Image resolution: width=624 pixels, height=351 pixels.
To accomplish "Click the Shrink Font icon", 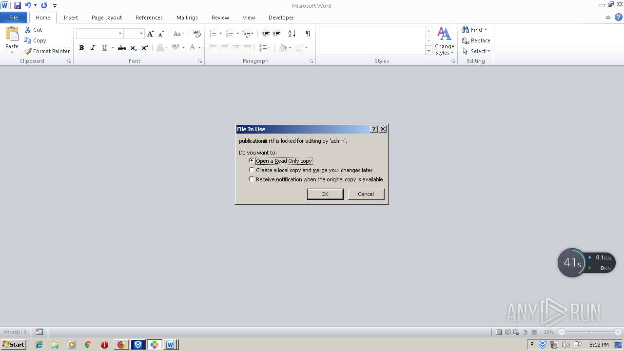I will (161, 34).
